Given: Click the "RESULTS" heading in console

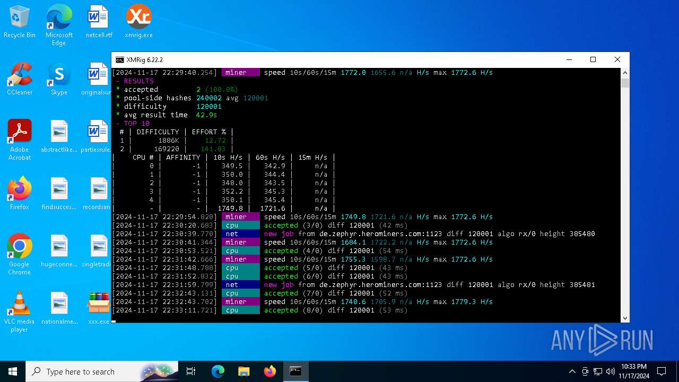Looking at the screenshot, I should pyautogui.click(x=138, y=81).
